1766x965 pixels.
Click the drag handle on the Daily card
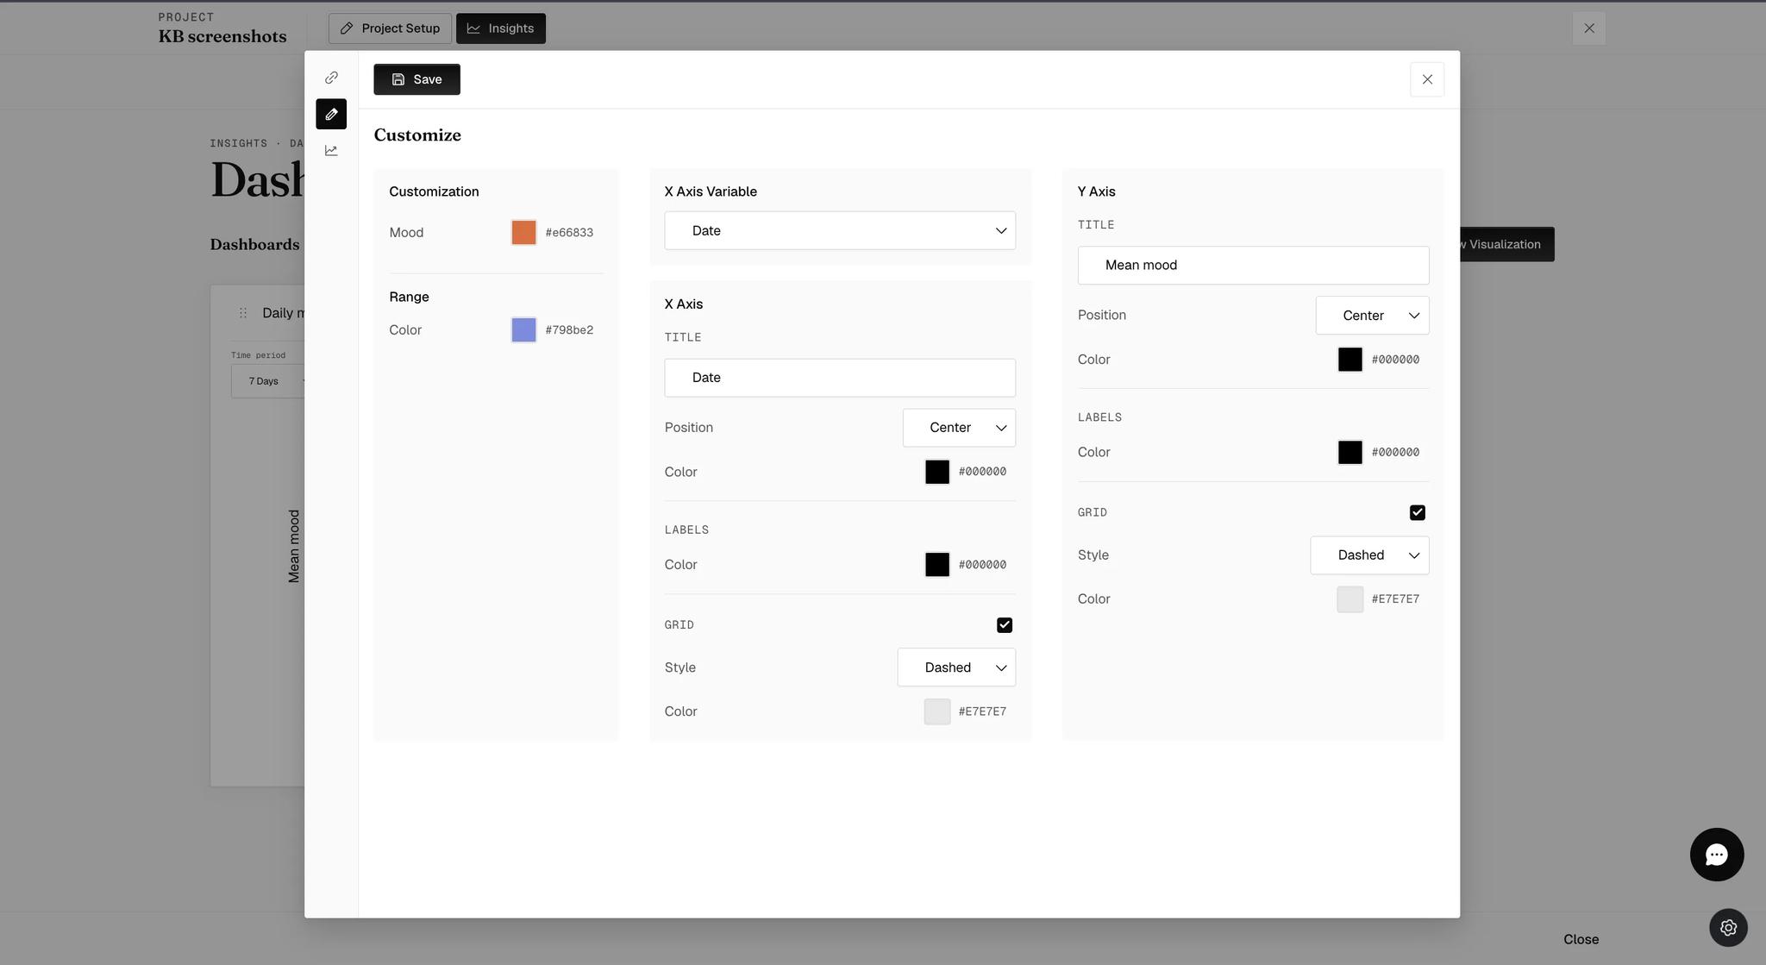coord(243,313)
